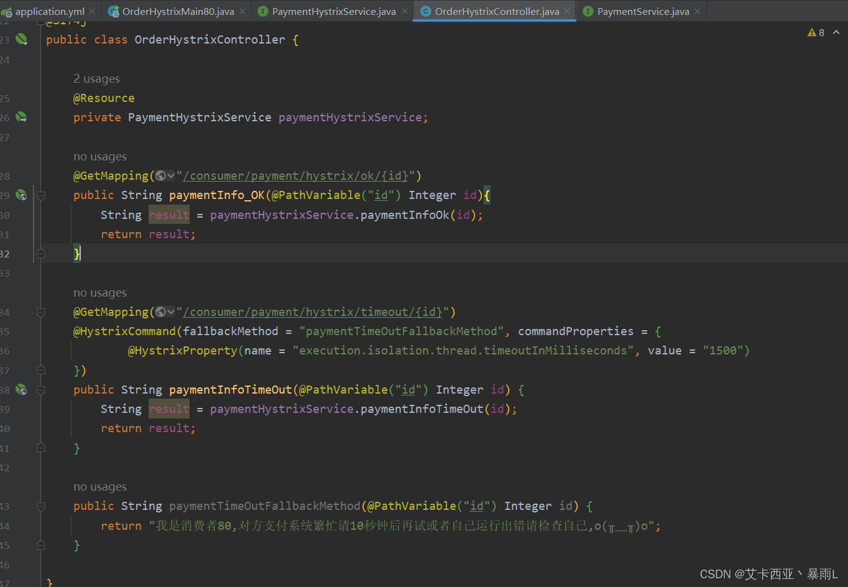Screen dimensions: 848x587
Task: Click the globe URL icon on hystrix/ok mapping
Action: point(160,176)
